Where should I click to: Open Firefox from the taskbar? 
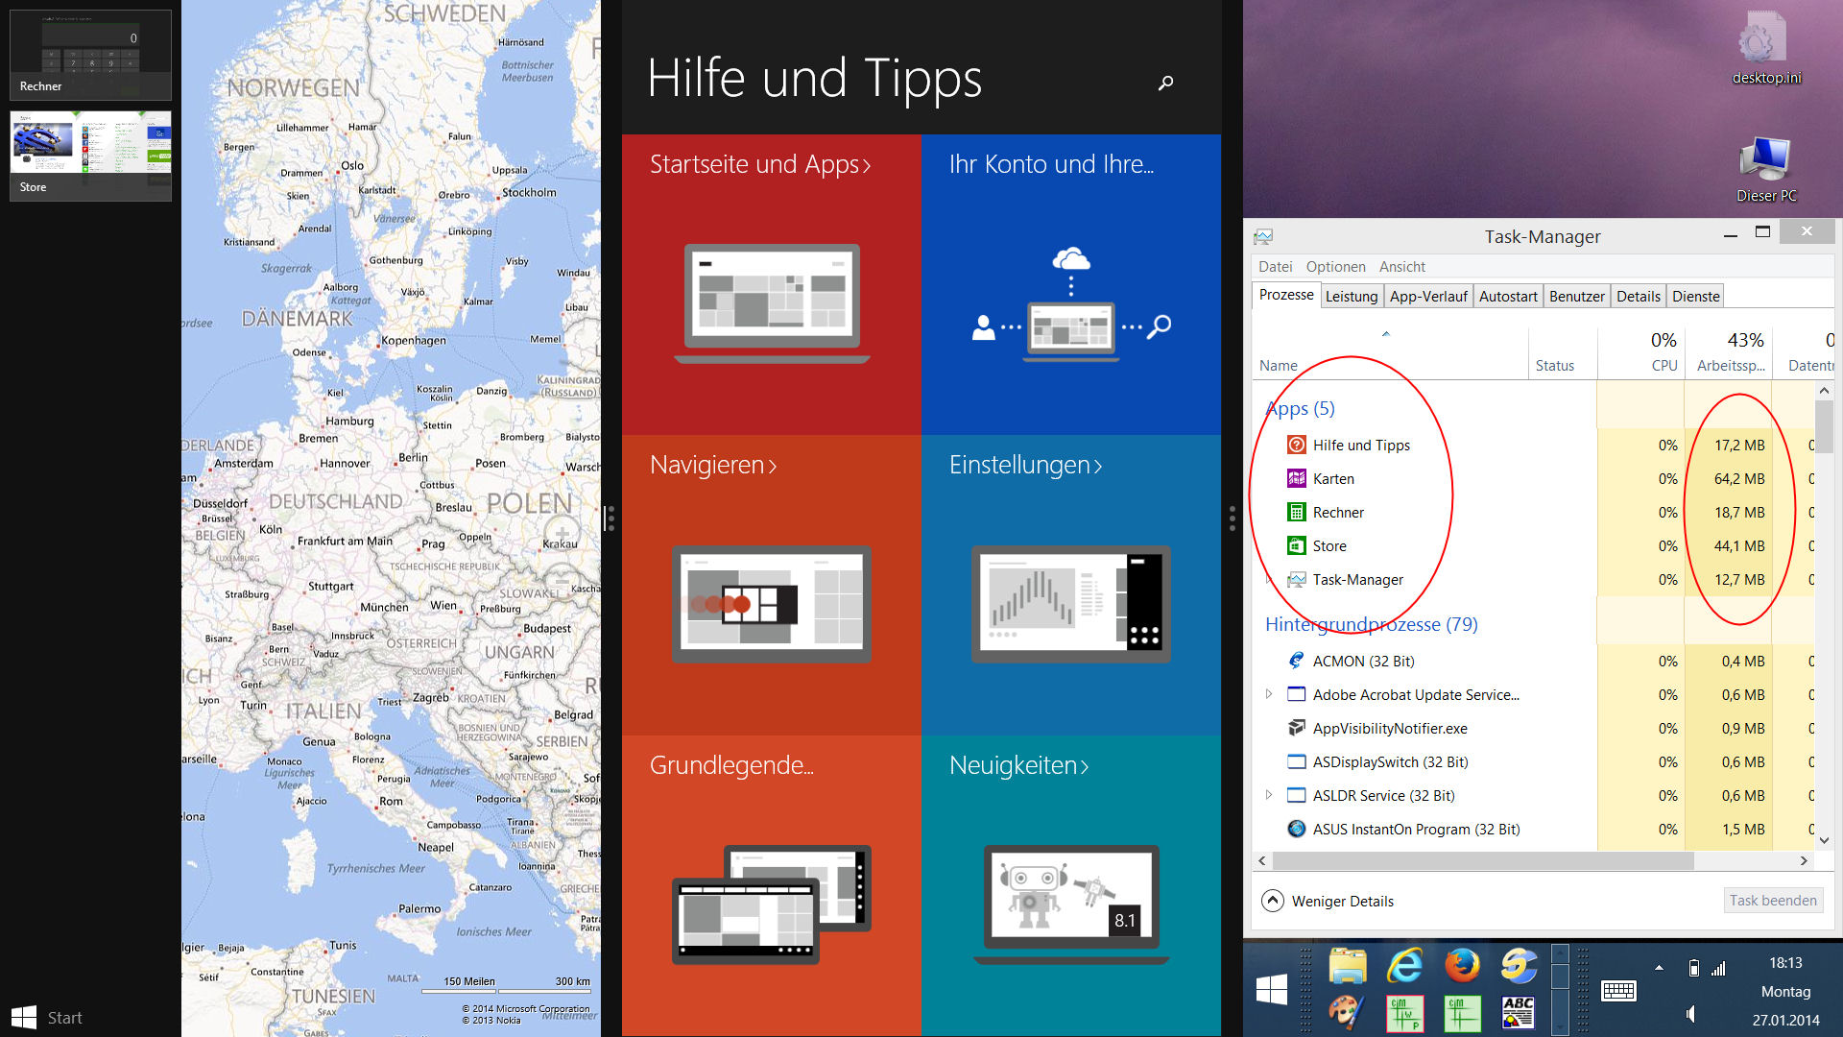point(1462,966)
